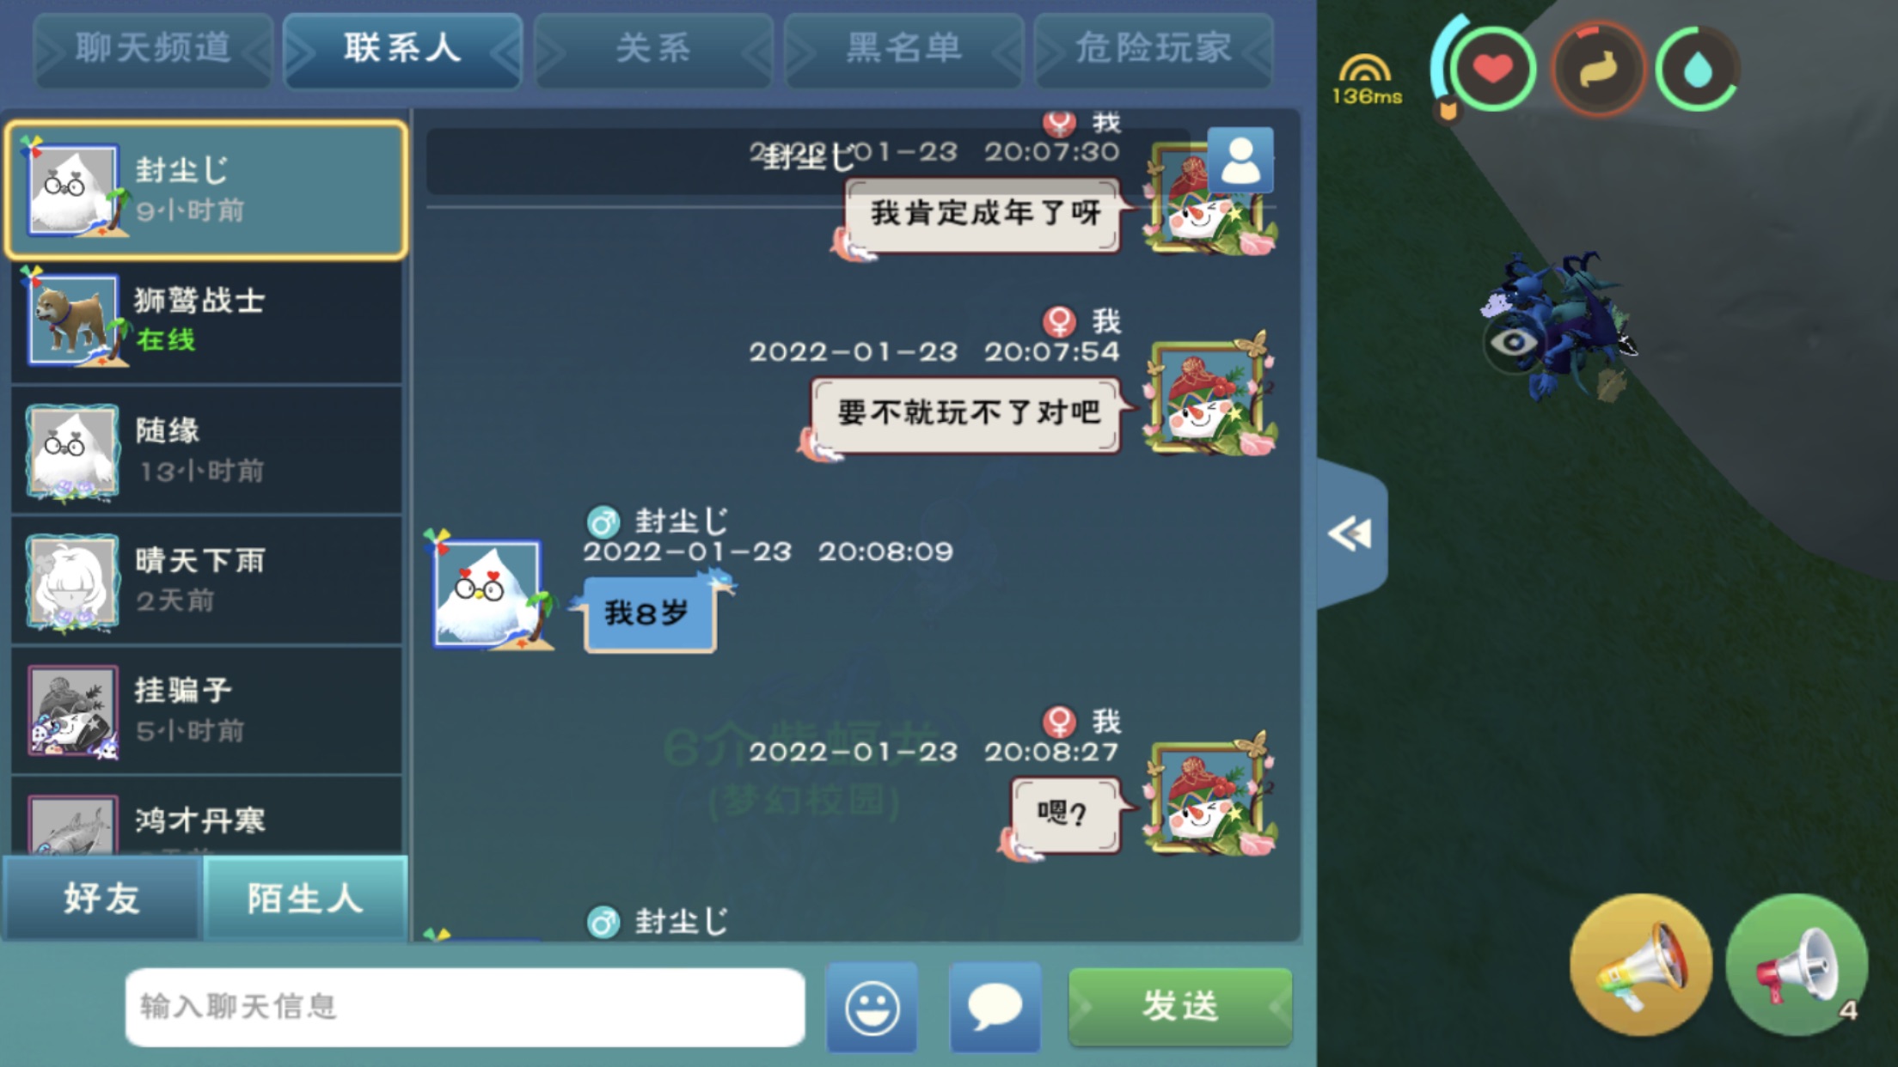Click the 输入聊天信息 text field
Screen dimensions: 1898x1067
[x=465, y=1007]
